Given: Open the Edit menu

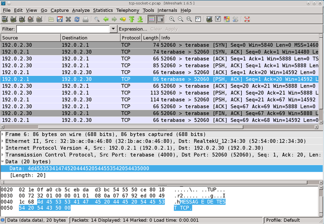Looking at the screenshot, I should click(x=18, y=10).
